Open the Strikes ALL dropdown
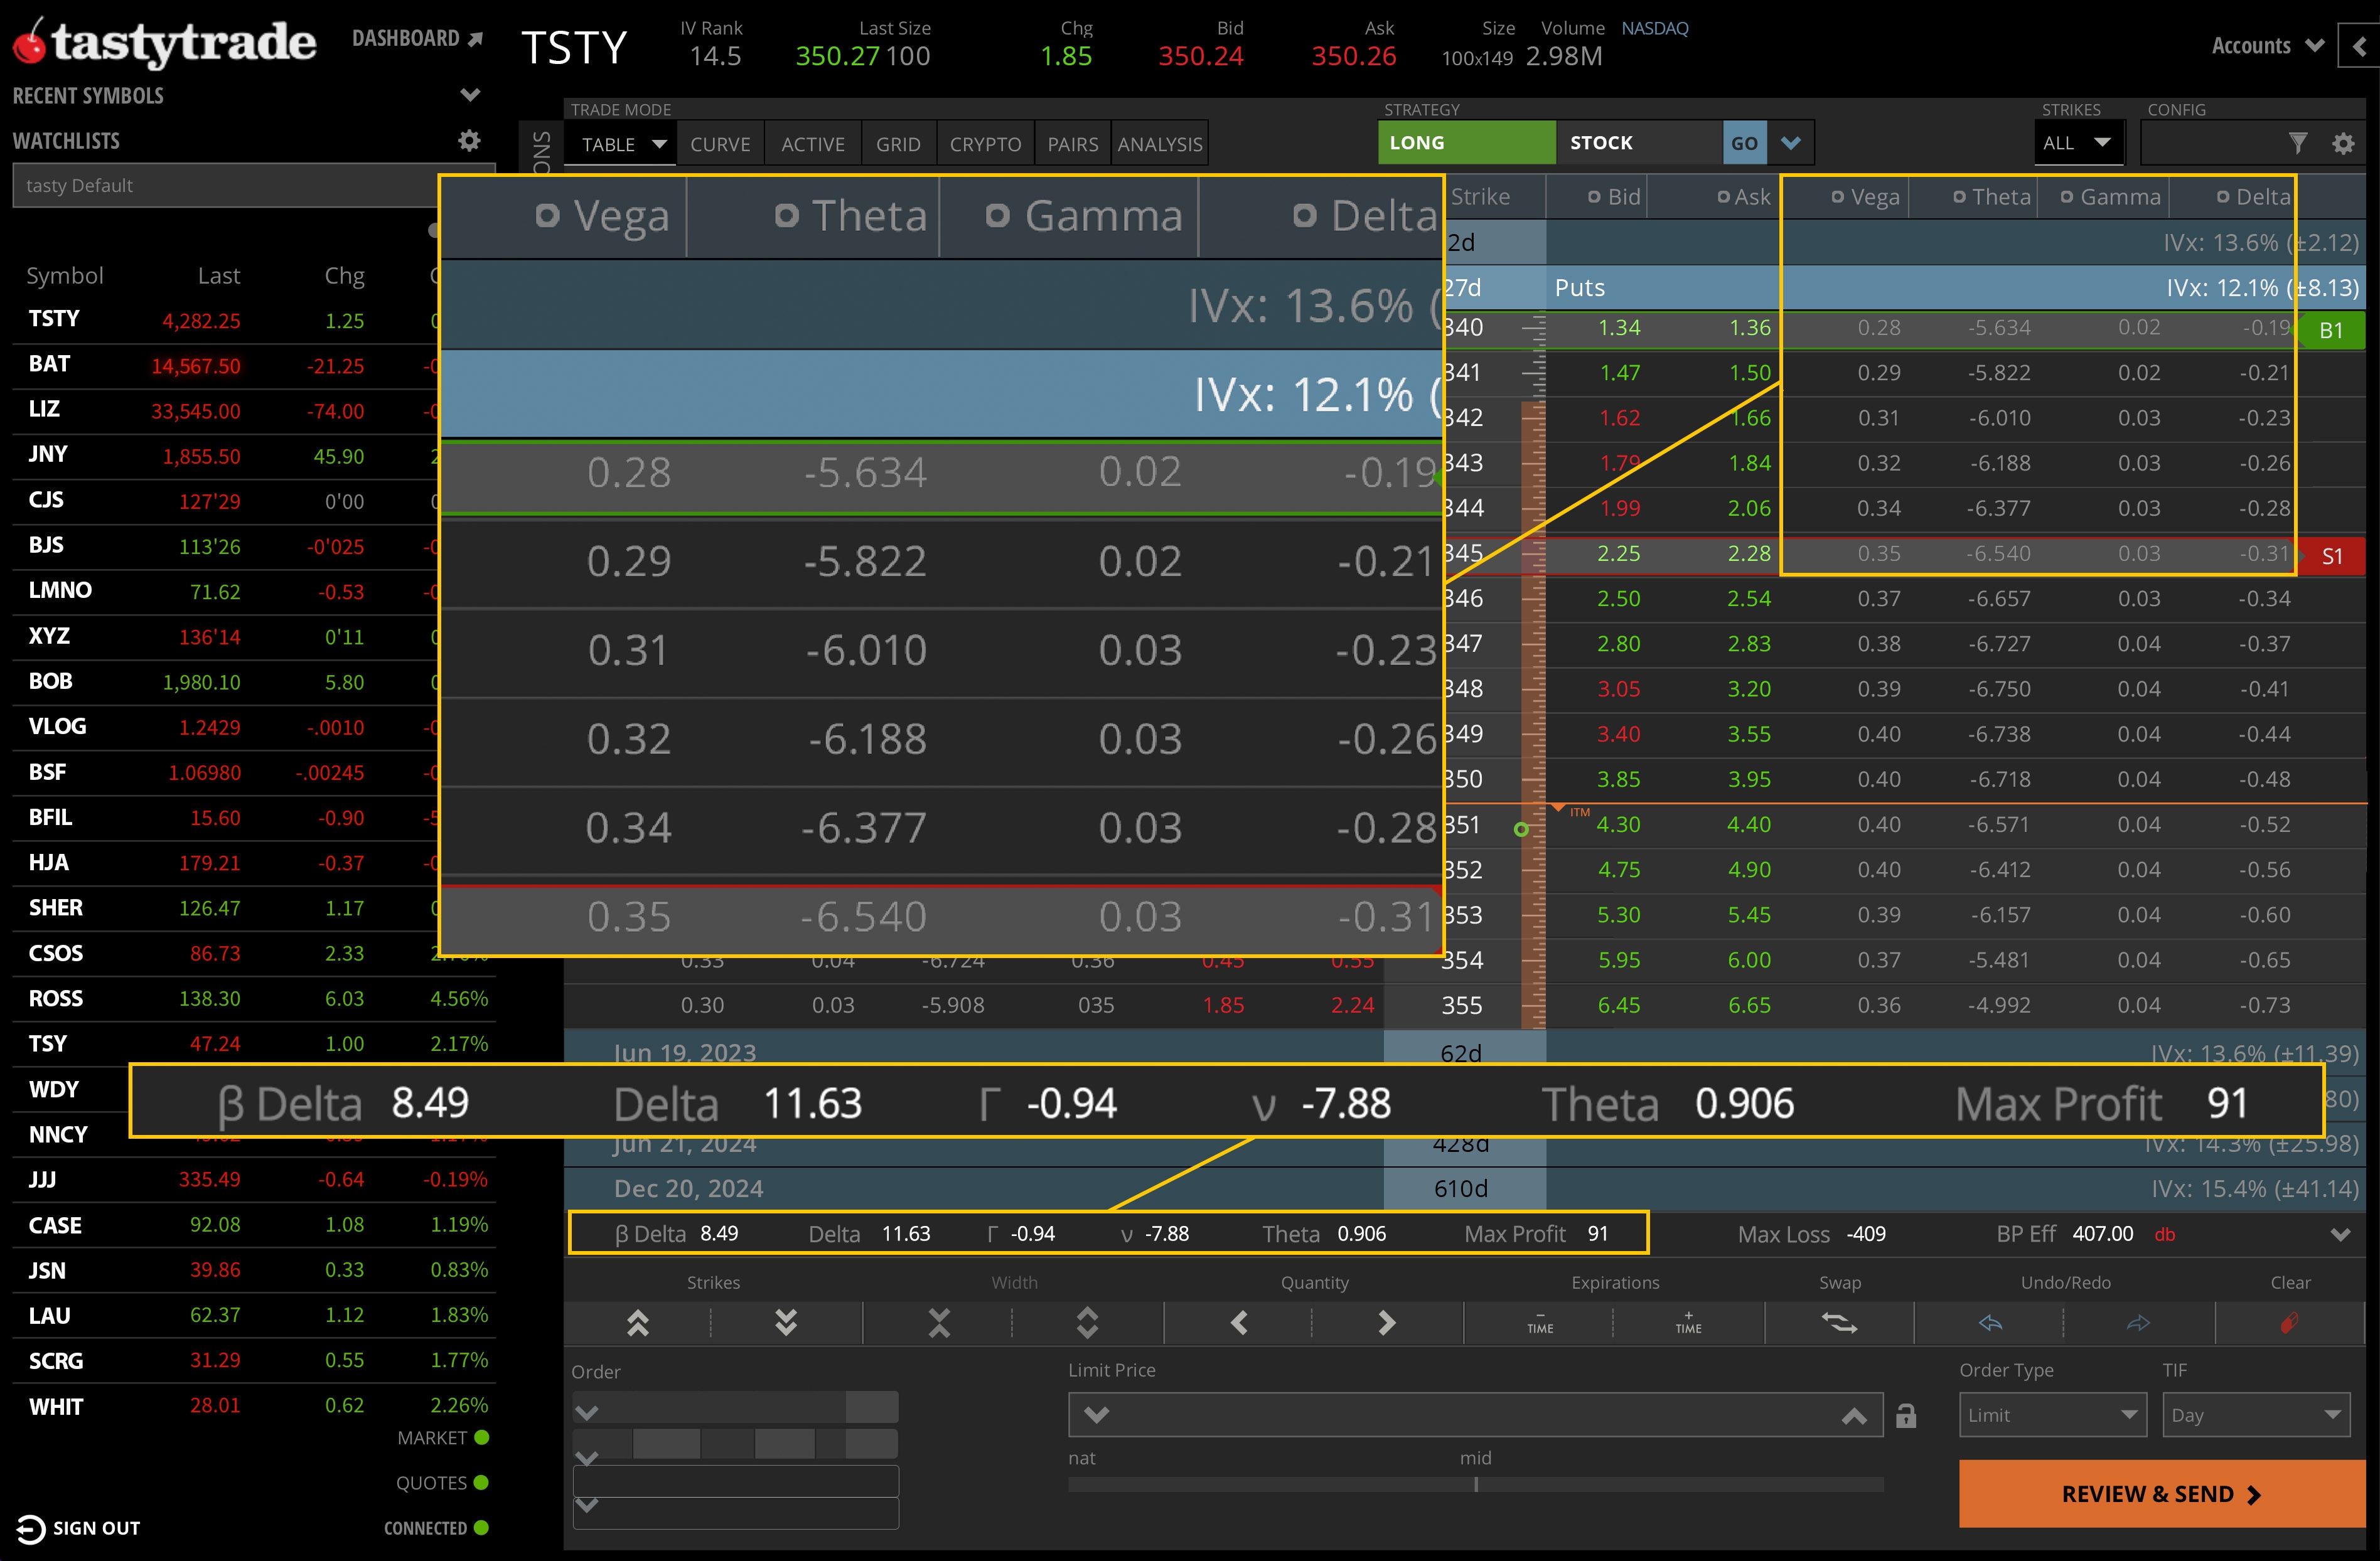This screenshot has width=2380, height=1561. (x=2078, y=142)
